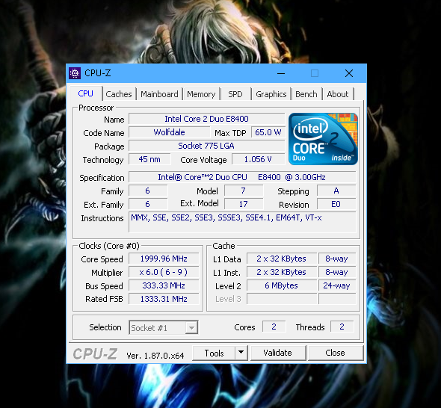441x408 pixels.
Task: Open the Tools dropdown arrow
Action: [x=241, y=353]
